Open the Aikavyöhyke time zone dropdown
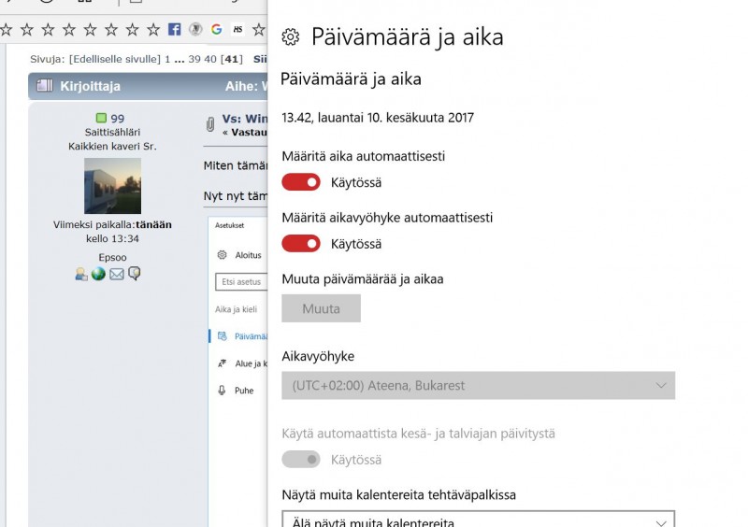Viewport: 748px width, 527px height. (x=478, y=385)
